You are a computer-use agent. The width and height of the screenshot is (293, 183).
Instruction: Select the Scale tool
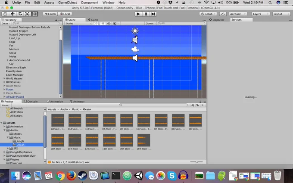pyautogui.click(x=27, y=14)
